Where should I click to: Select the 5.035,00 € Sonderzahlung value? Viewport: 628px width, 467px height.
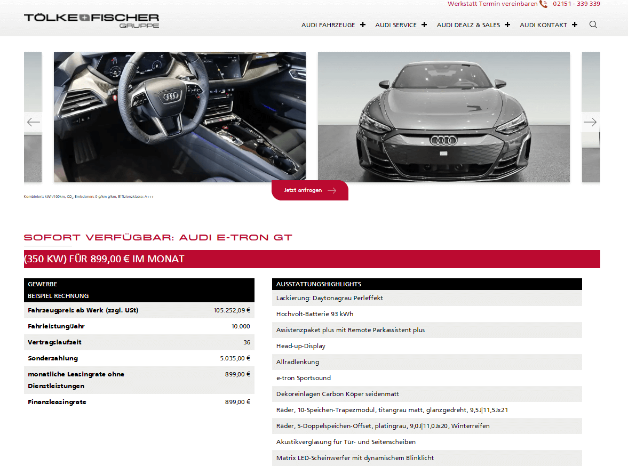click(x=235, y=358)
